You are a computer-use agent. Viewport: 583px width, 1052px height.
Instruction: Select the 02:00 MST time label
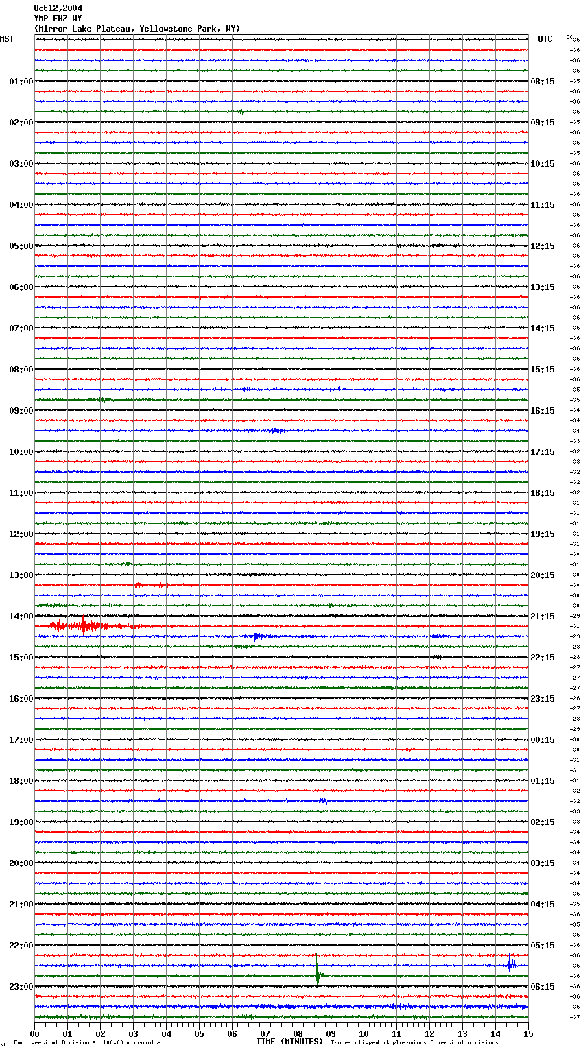point(21,123)
